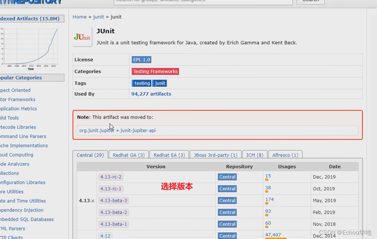The height and width of the screenshot is (239, 377).
Task: Open the Cloud Computing category
Action: pos(17,155)
